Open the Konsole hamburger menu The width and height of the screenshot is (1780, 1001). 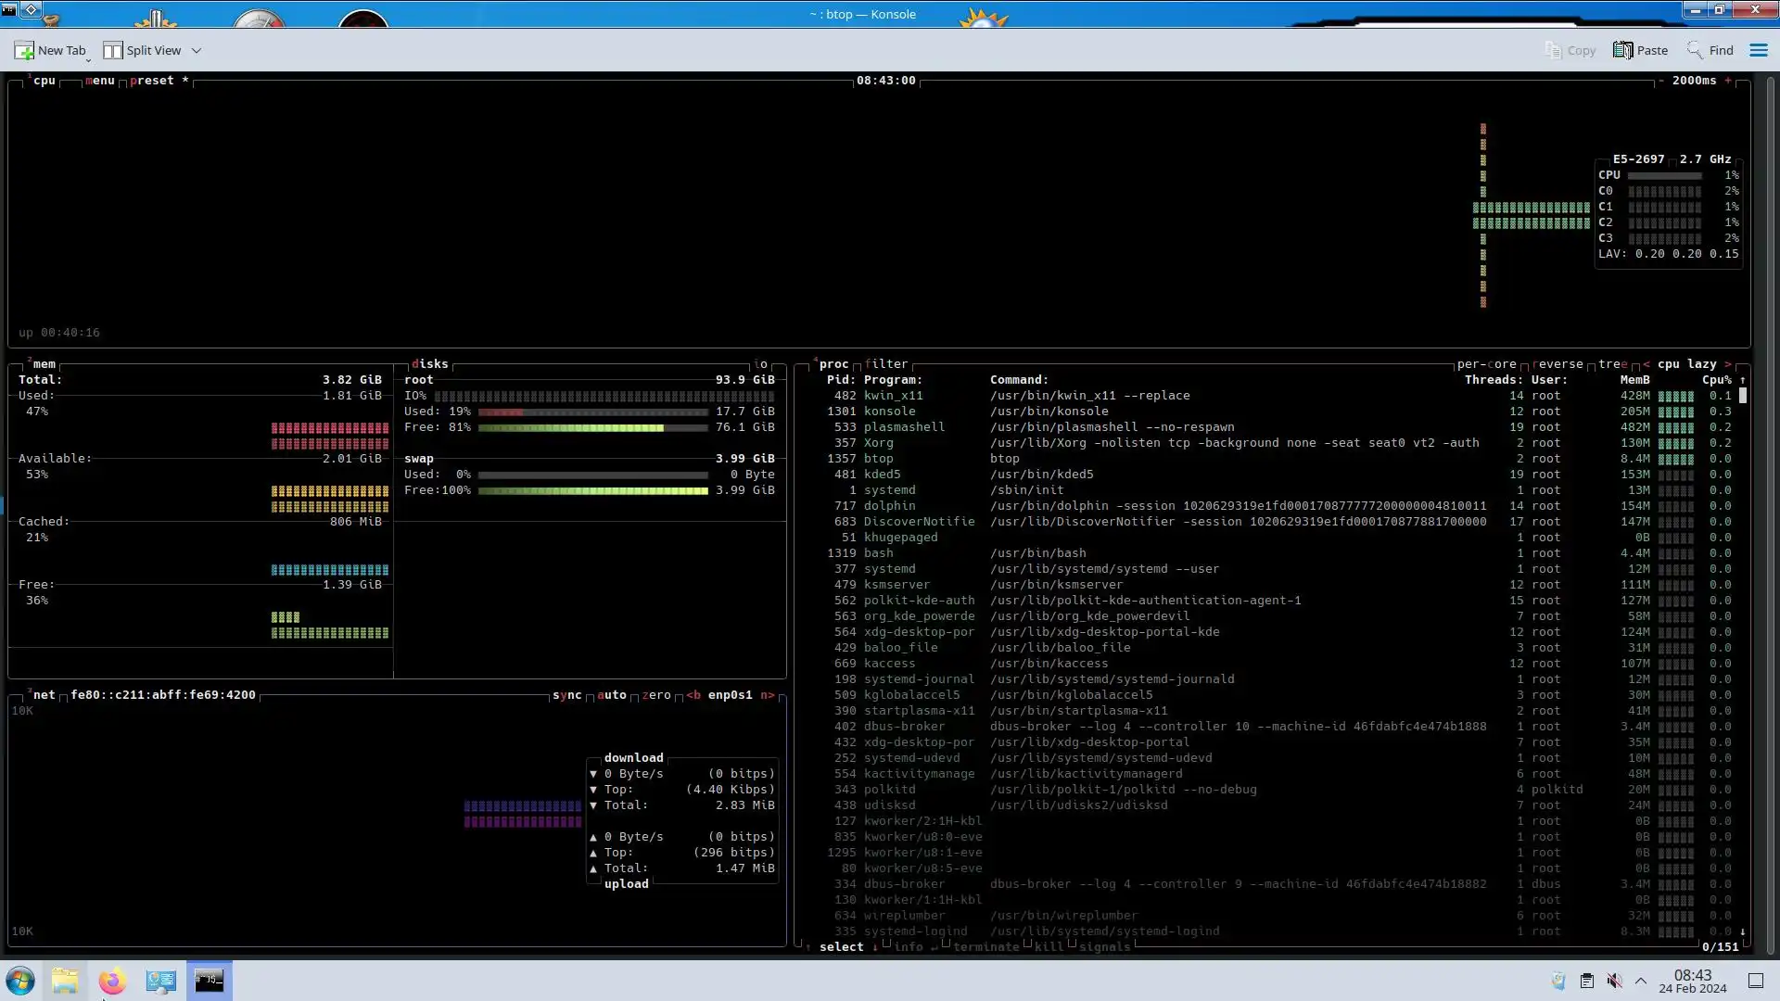pos(1758,51)
